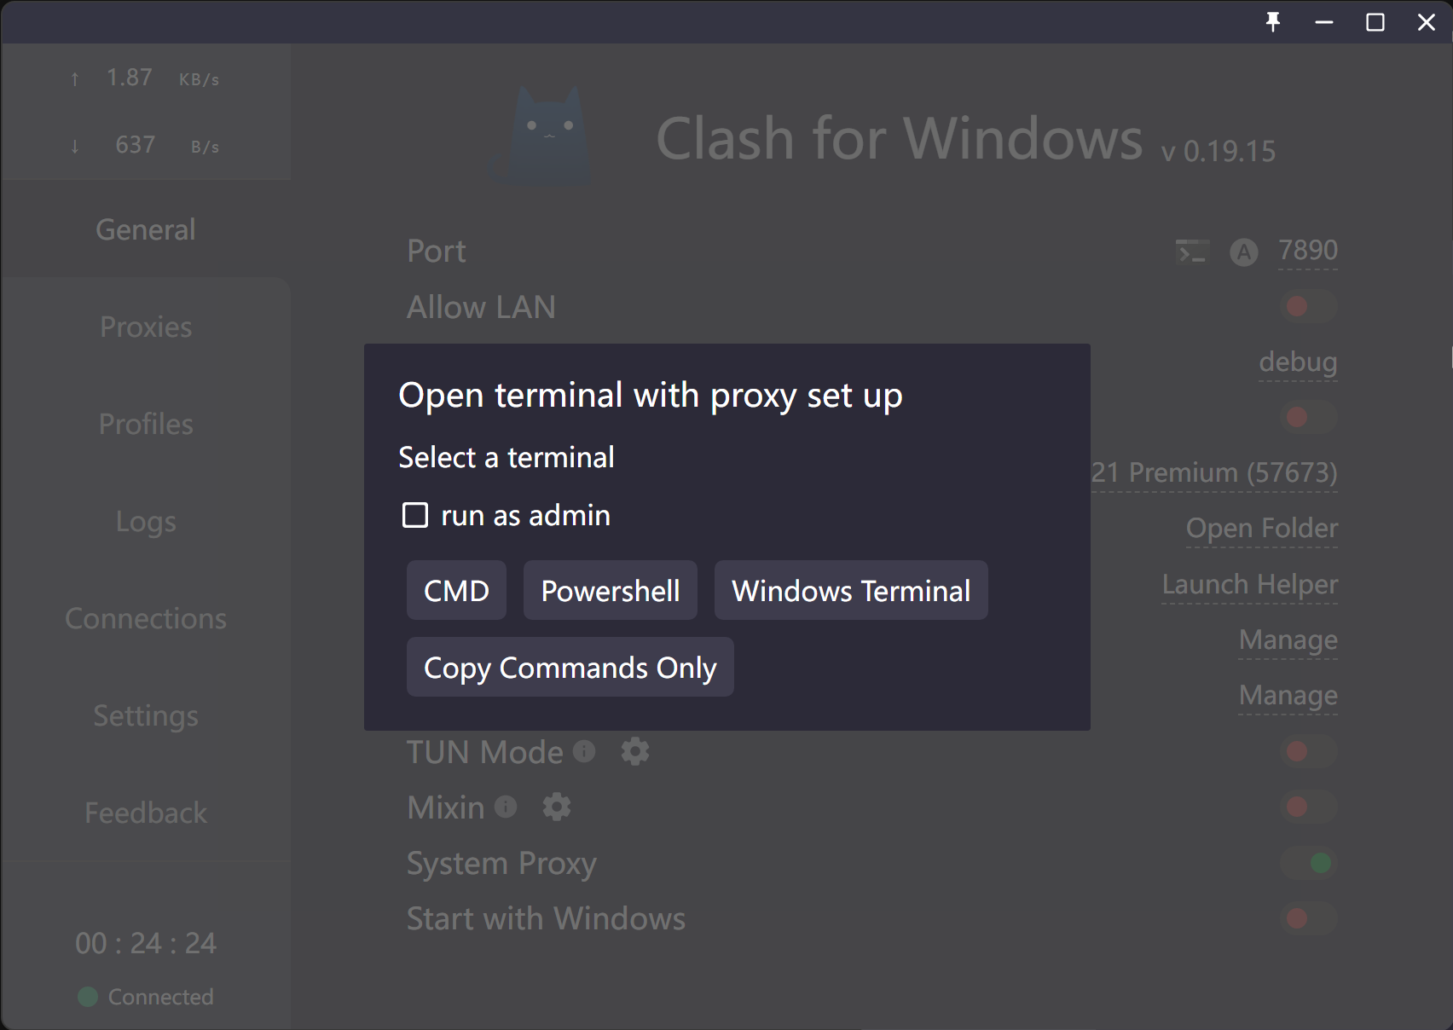Enable the Mixin switch
This screenshot has width=1453, height=1030.
[x=1308, y=807]
